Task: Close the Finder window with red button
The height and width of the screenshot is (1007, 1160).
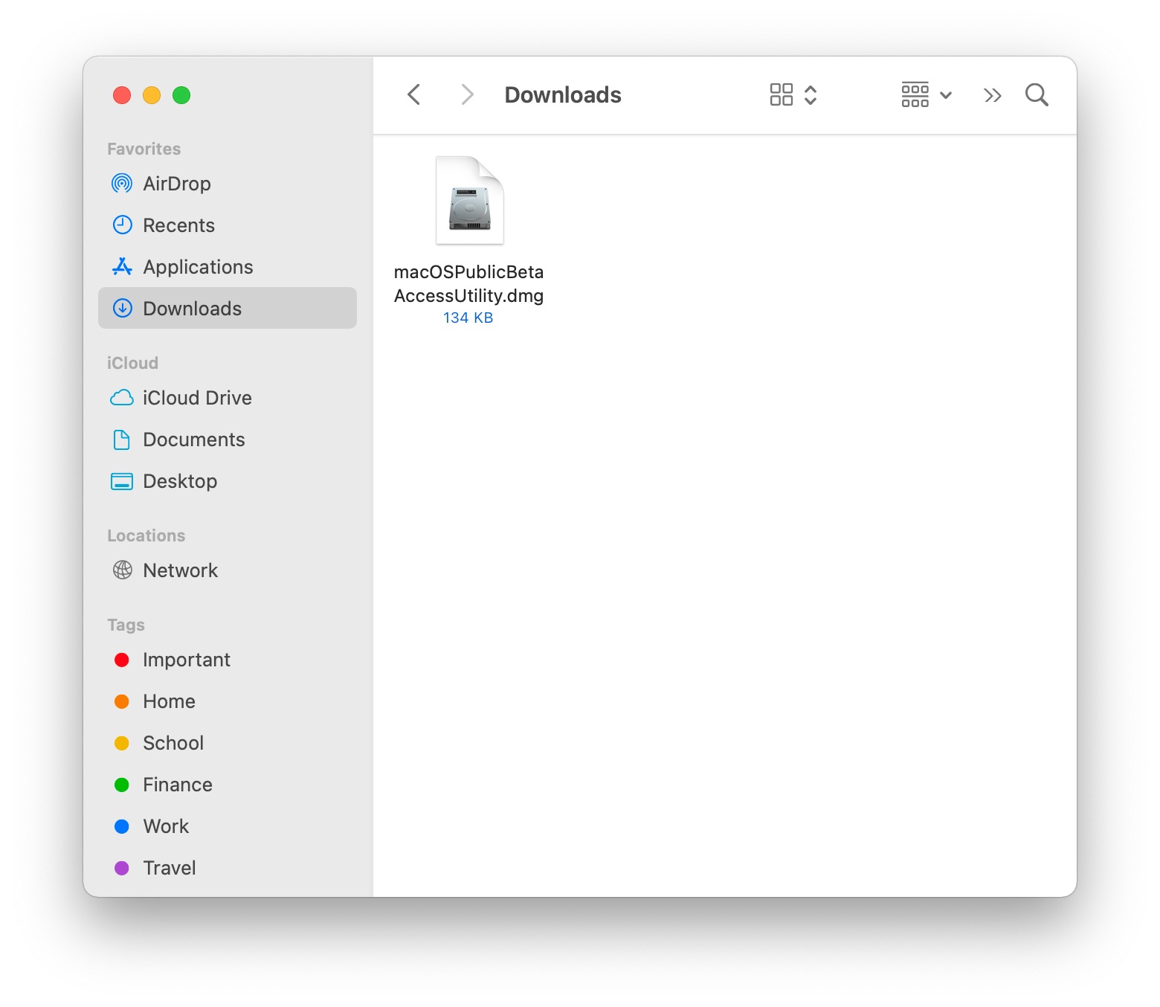Action: click(x=122, y=95)
